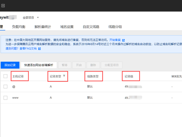Open the 遇到问题？查看FAQ文档 link
The height and width of the screenshot is (137, 182).
(21, 49)
